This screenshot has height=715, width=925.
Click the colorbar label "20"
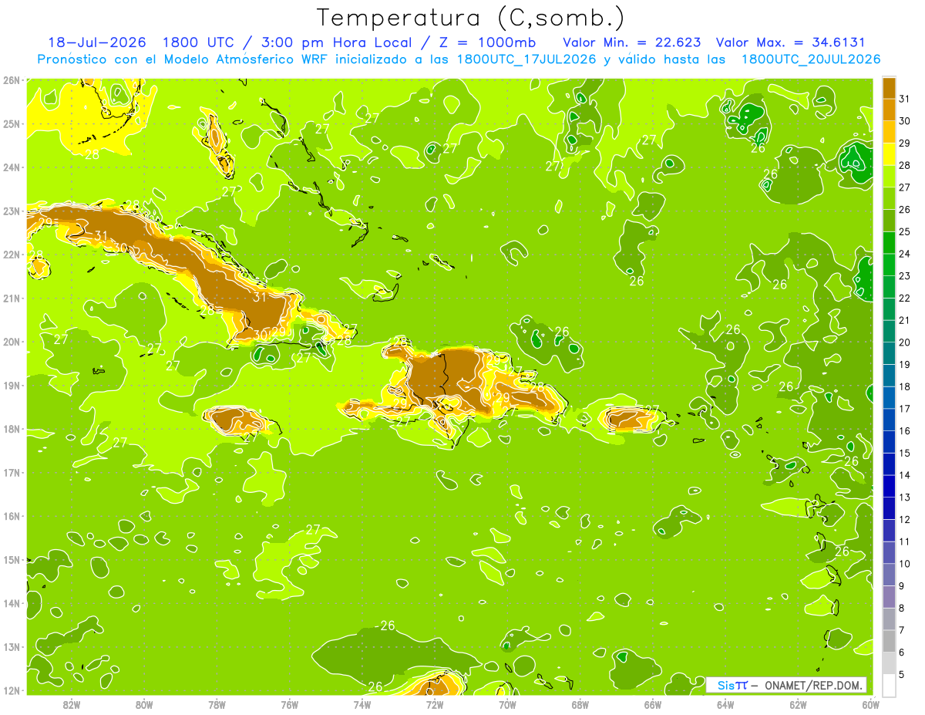click(x=904, y=342)
